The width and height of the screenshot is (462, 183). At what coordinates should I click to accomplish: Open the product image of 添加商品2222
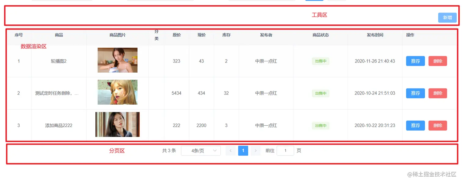pos(117,125)
